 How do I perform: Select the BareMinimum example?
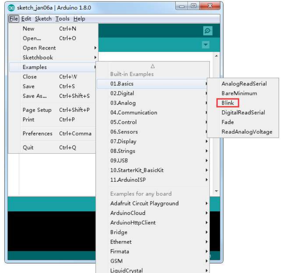click(x=243, y=94)
